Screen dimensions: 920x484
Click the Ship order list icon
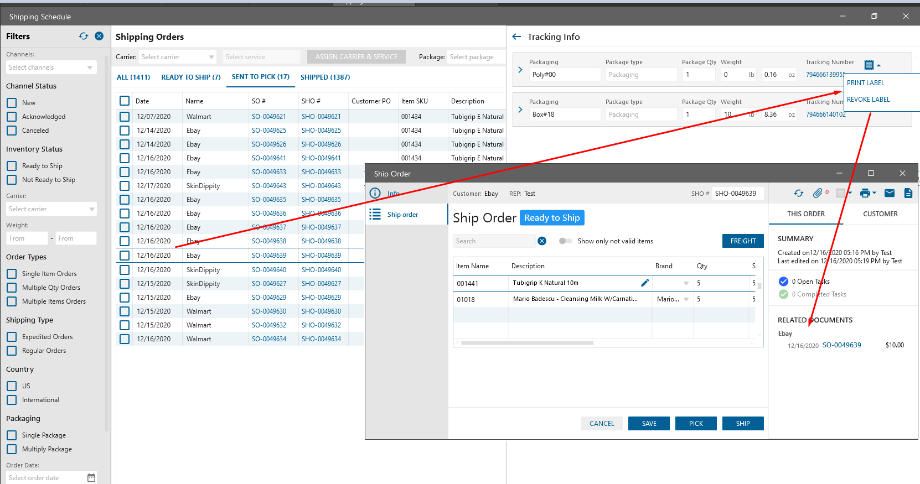coord(375,214)
